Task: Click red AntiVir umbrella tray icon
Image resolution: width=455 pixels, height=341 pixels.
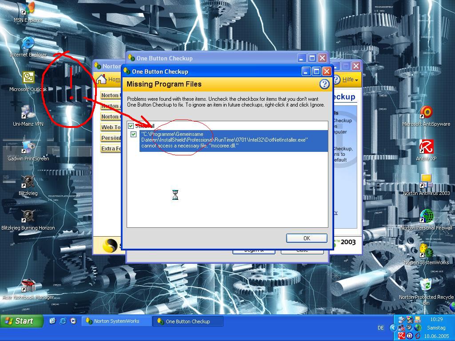Action: [x=402, y=336]
